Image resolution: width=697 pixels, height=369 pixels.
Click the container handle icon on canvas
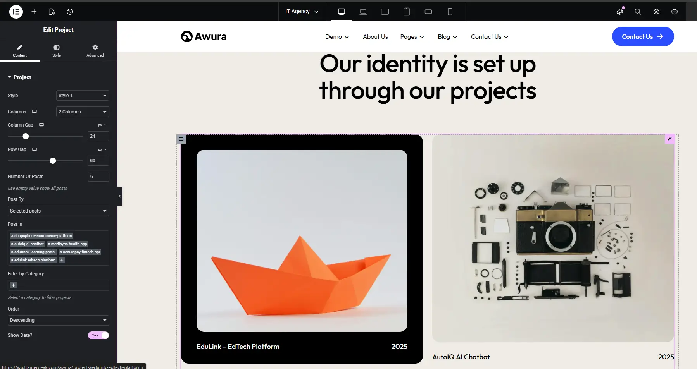point(181,139)
